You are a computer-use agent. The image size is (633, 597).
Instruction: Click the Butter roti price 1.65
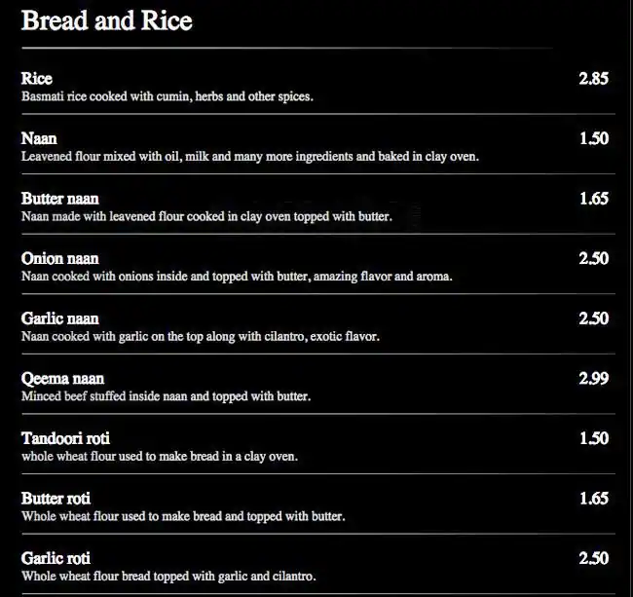(x=593, y=499)
